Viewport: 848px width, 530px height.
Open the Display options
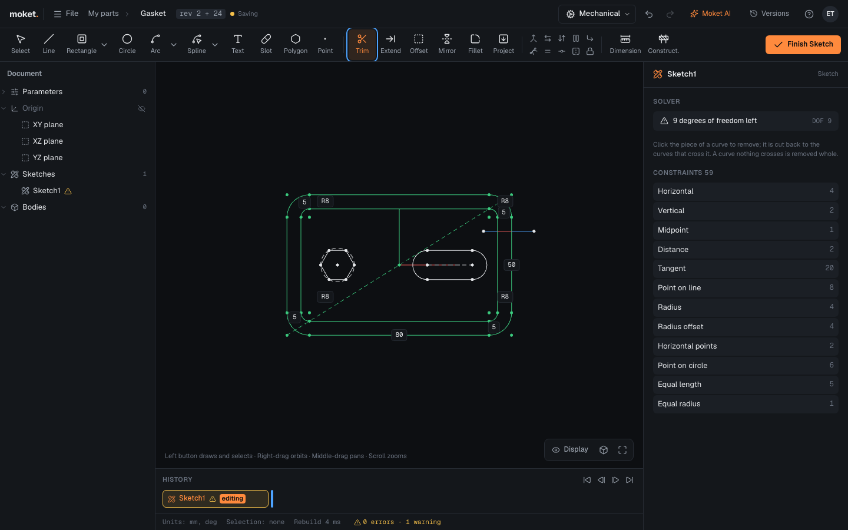[x=570, y=450]
